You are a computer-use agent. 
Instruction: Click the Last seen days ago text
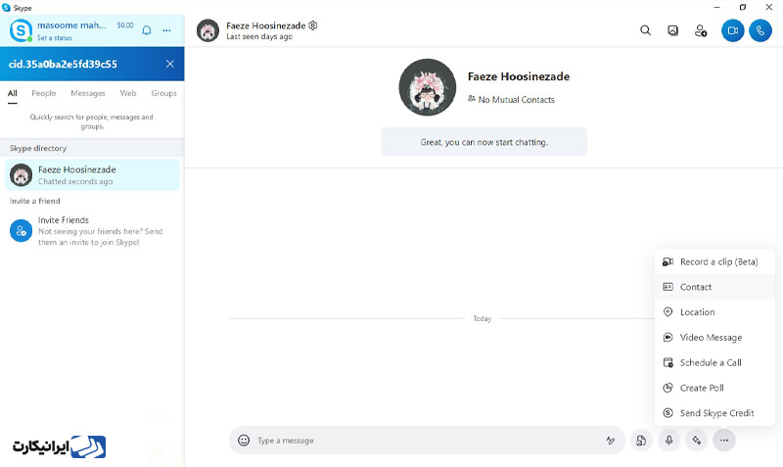[259, 37]
